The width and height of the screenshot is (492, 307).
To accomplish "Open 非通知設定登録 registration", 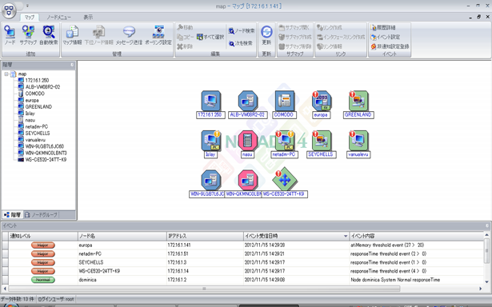I will click(x=390, y=46).
